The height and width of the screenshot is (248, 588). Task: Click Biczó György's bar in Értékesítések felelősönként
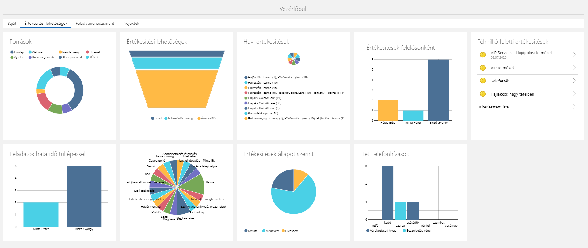pyautogui.click(x=438, y=90)
